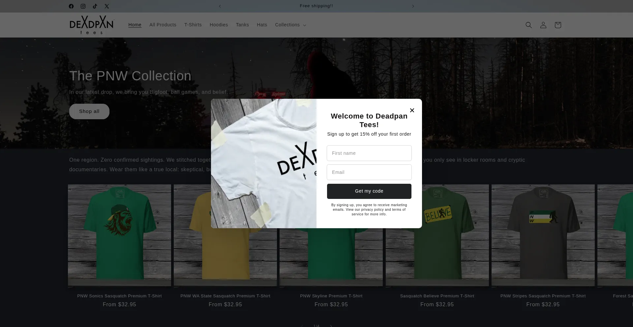Open the shopping cart icon
The image size is (633, 327).
(558, 25)
